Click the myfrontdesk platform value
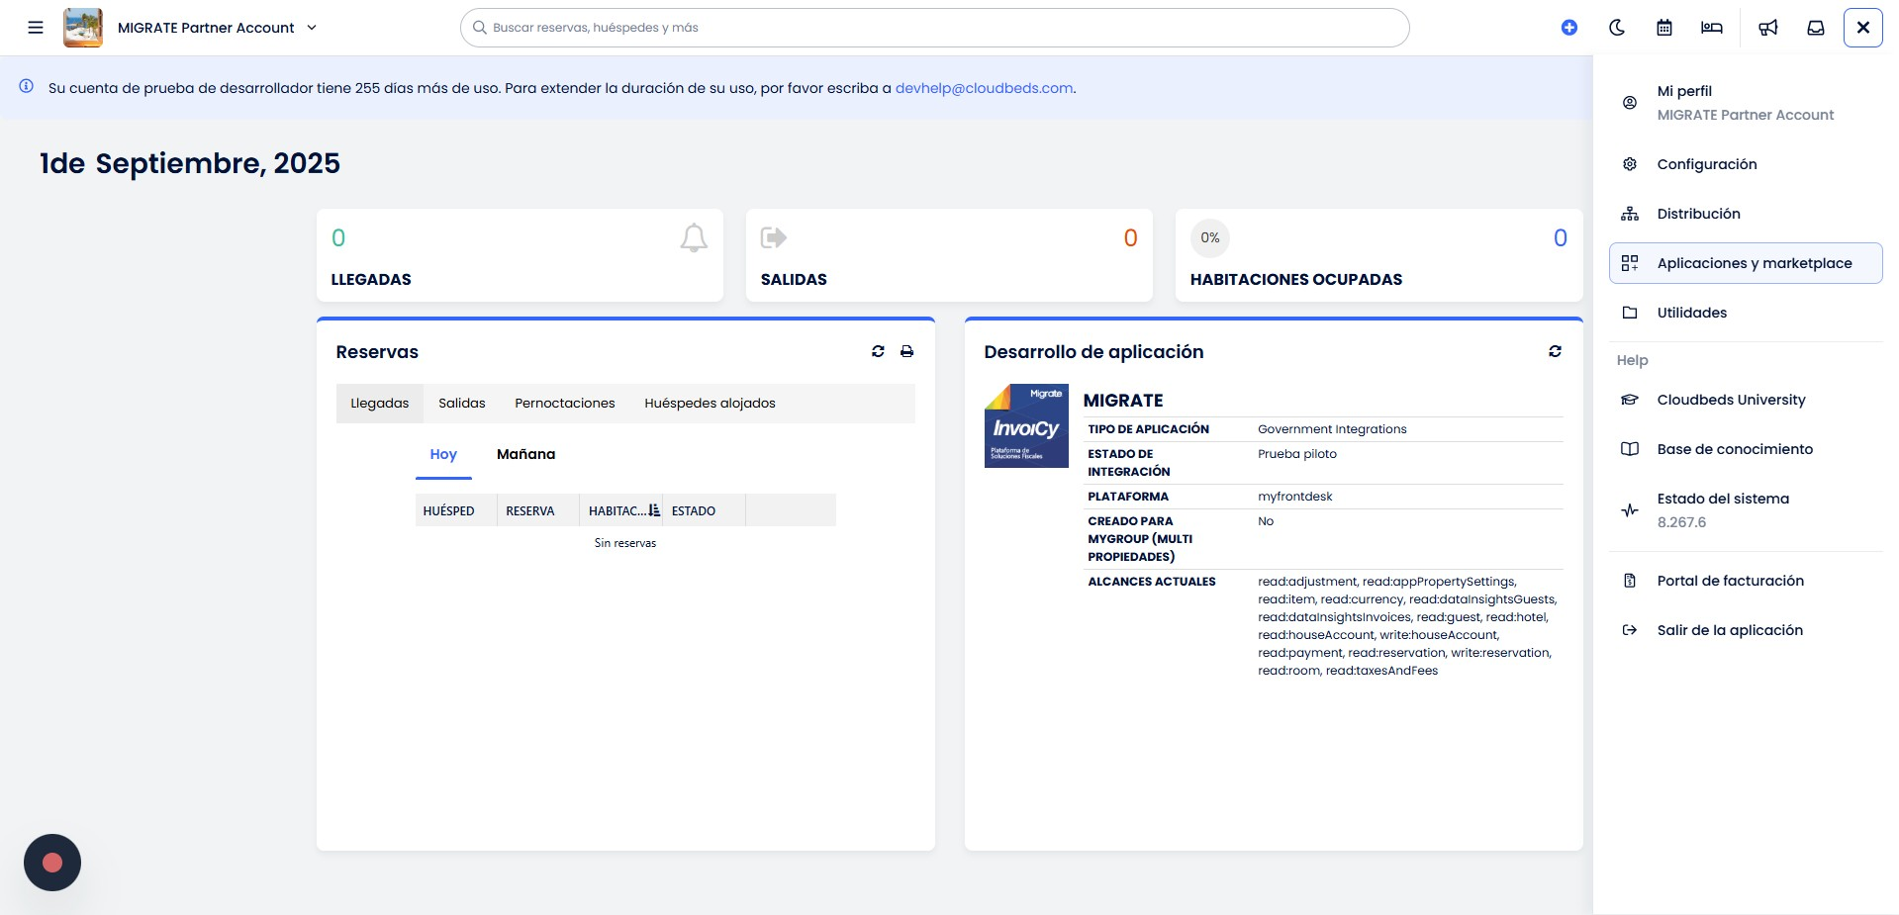Image resolution: width=1899 pixels, height=915 pixels. pyautogui.click(x=1295, y=497)
